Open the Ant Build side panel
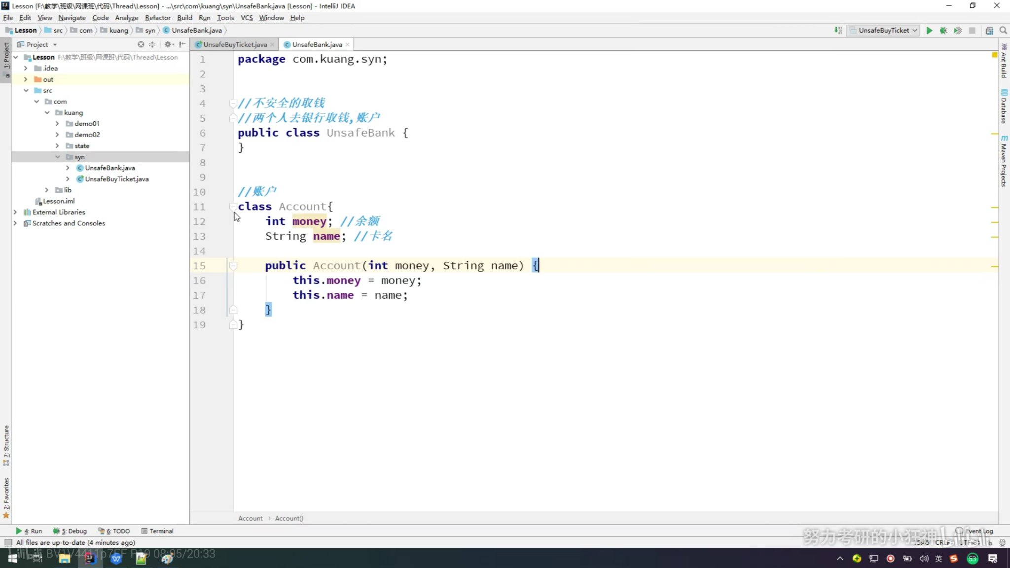 [1004, 61]
